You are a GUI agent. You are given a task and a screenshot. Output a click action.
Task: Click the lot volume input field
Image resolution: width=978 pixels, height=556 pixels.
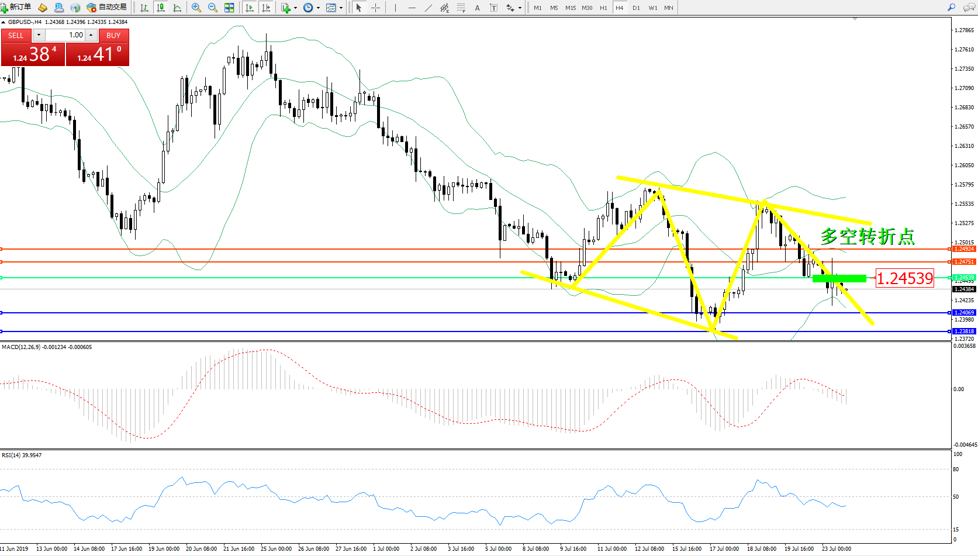coord(65,35)
